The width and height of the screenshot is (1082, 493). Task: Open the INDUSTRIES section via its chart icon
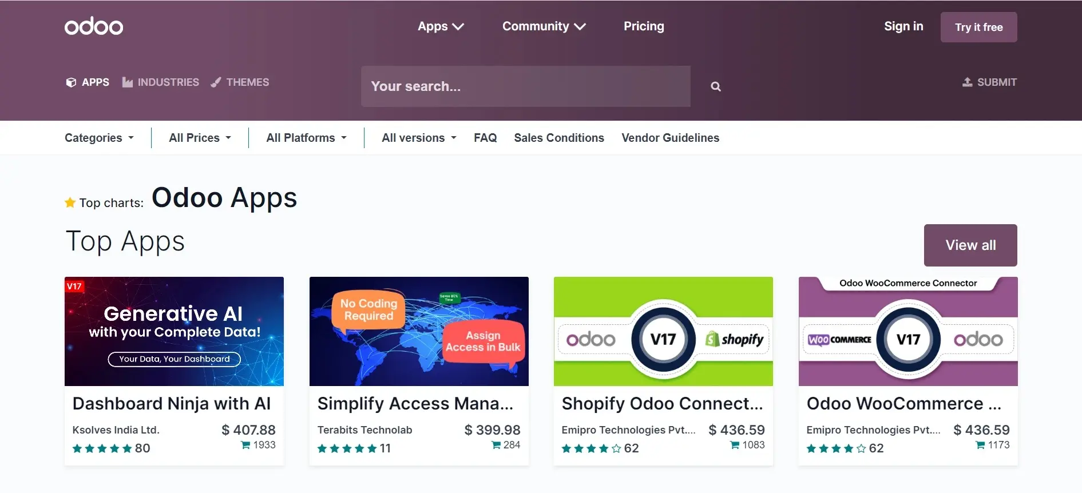click(127, 82)
